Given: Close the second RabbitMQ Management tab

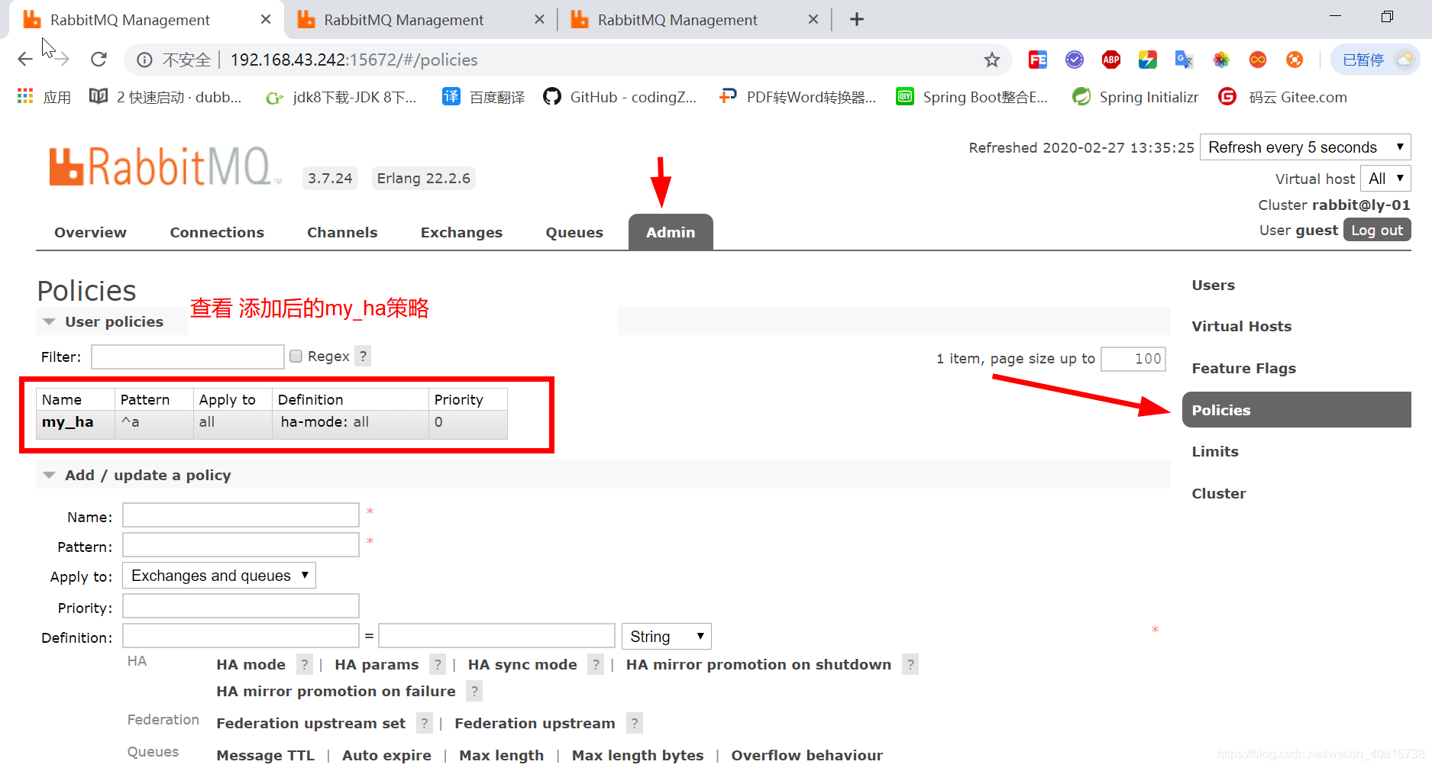Looking at the screenshot, I should pos(539,19).
